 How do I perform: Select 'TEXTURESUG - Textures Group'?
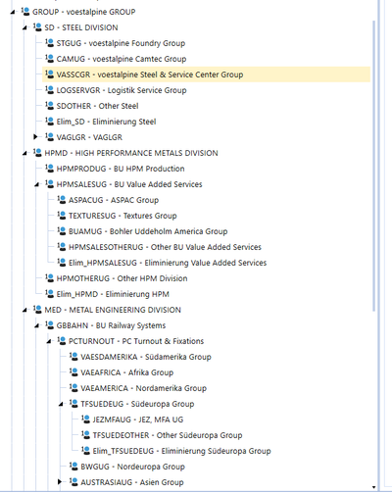coord(122,216)
